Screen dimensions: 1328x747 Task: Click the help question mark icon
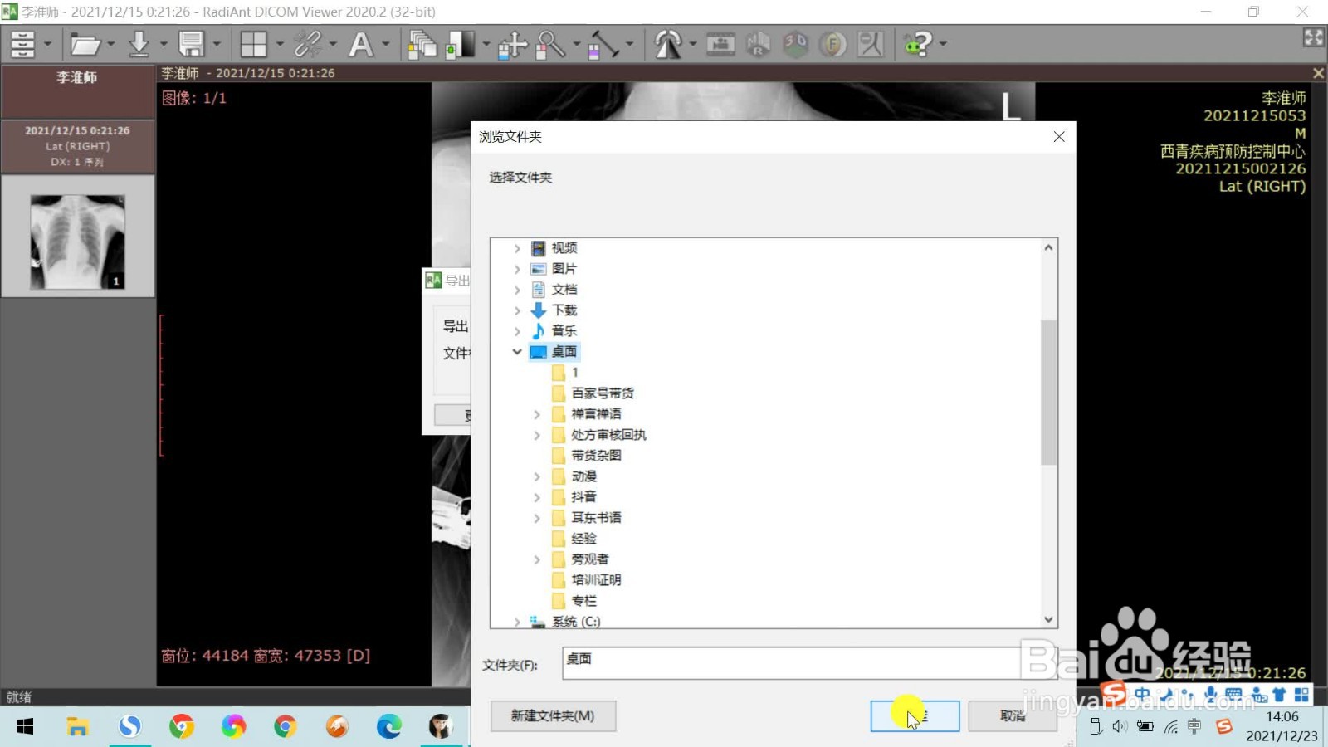pos(918,44)
